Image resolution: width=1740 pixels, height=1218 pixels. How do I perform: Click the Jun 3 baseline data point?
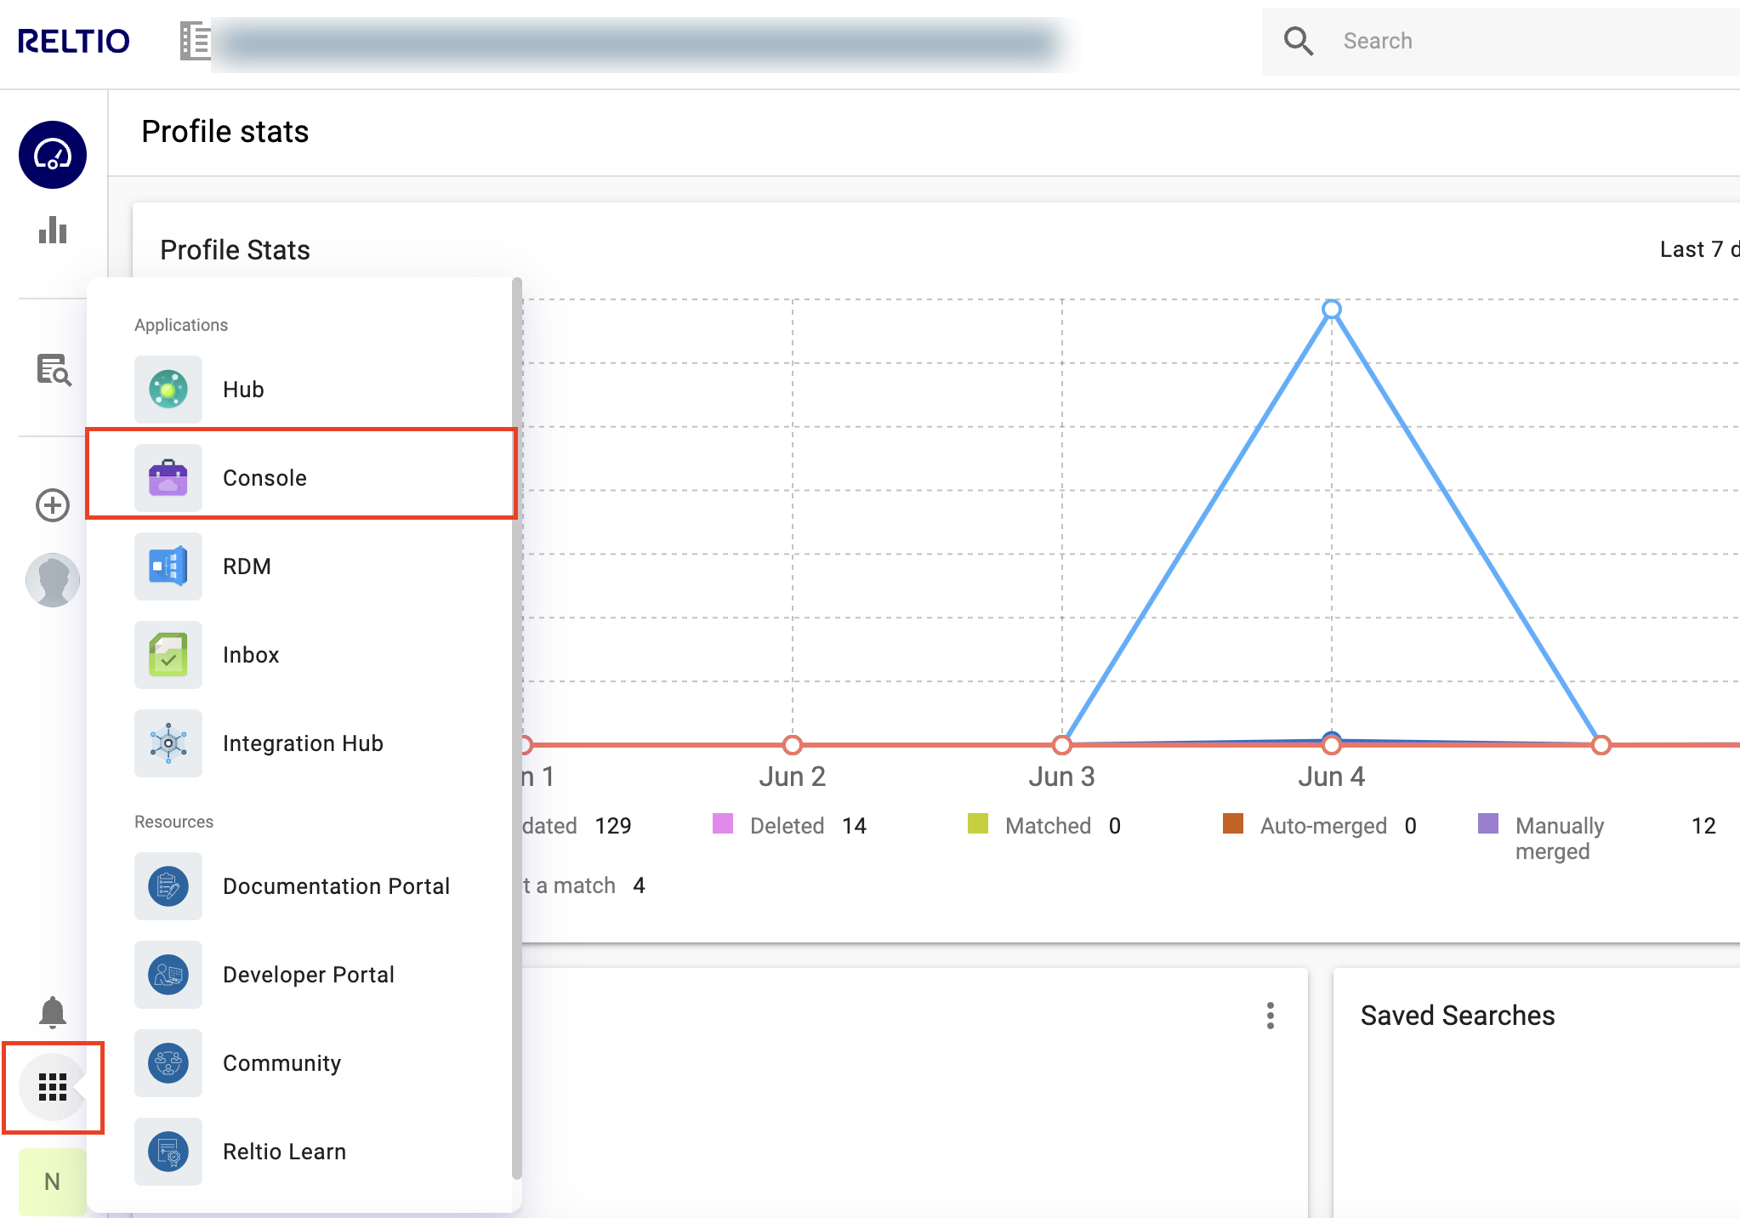click(1062, 745)
